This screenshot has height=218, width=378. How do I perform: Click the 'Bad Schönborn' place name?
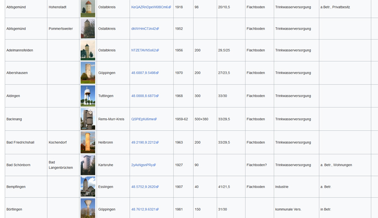pos(18,165)
